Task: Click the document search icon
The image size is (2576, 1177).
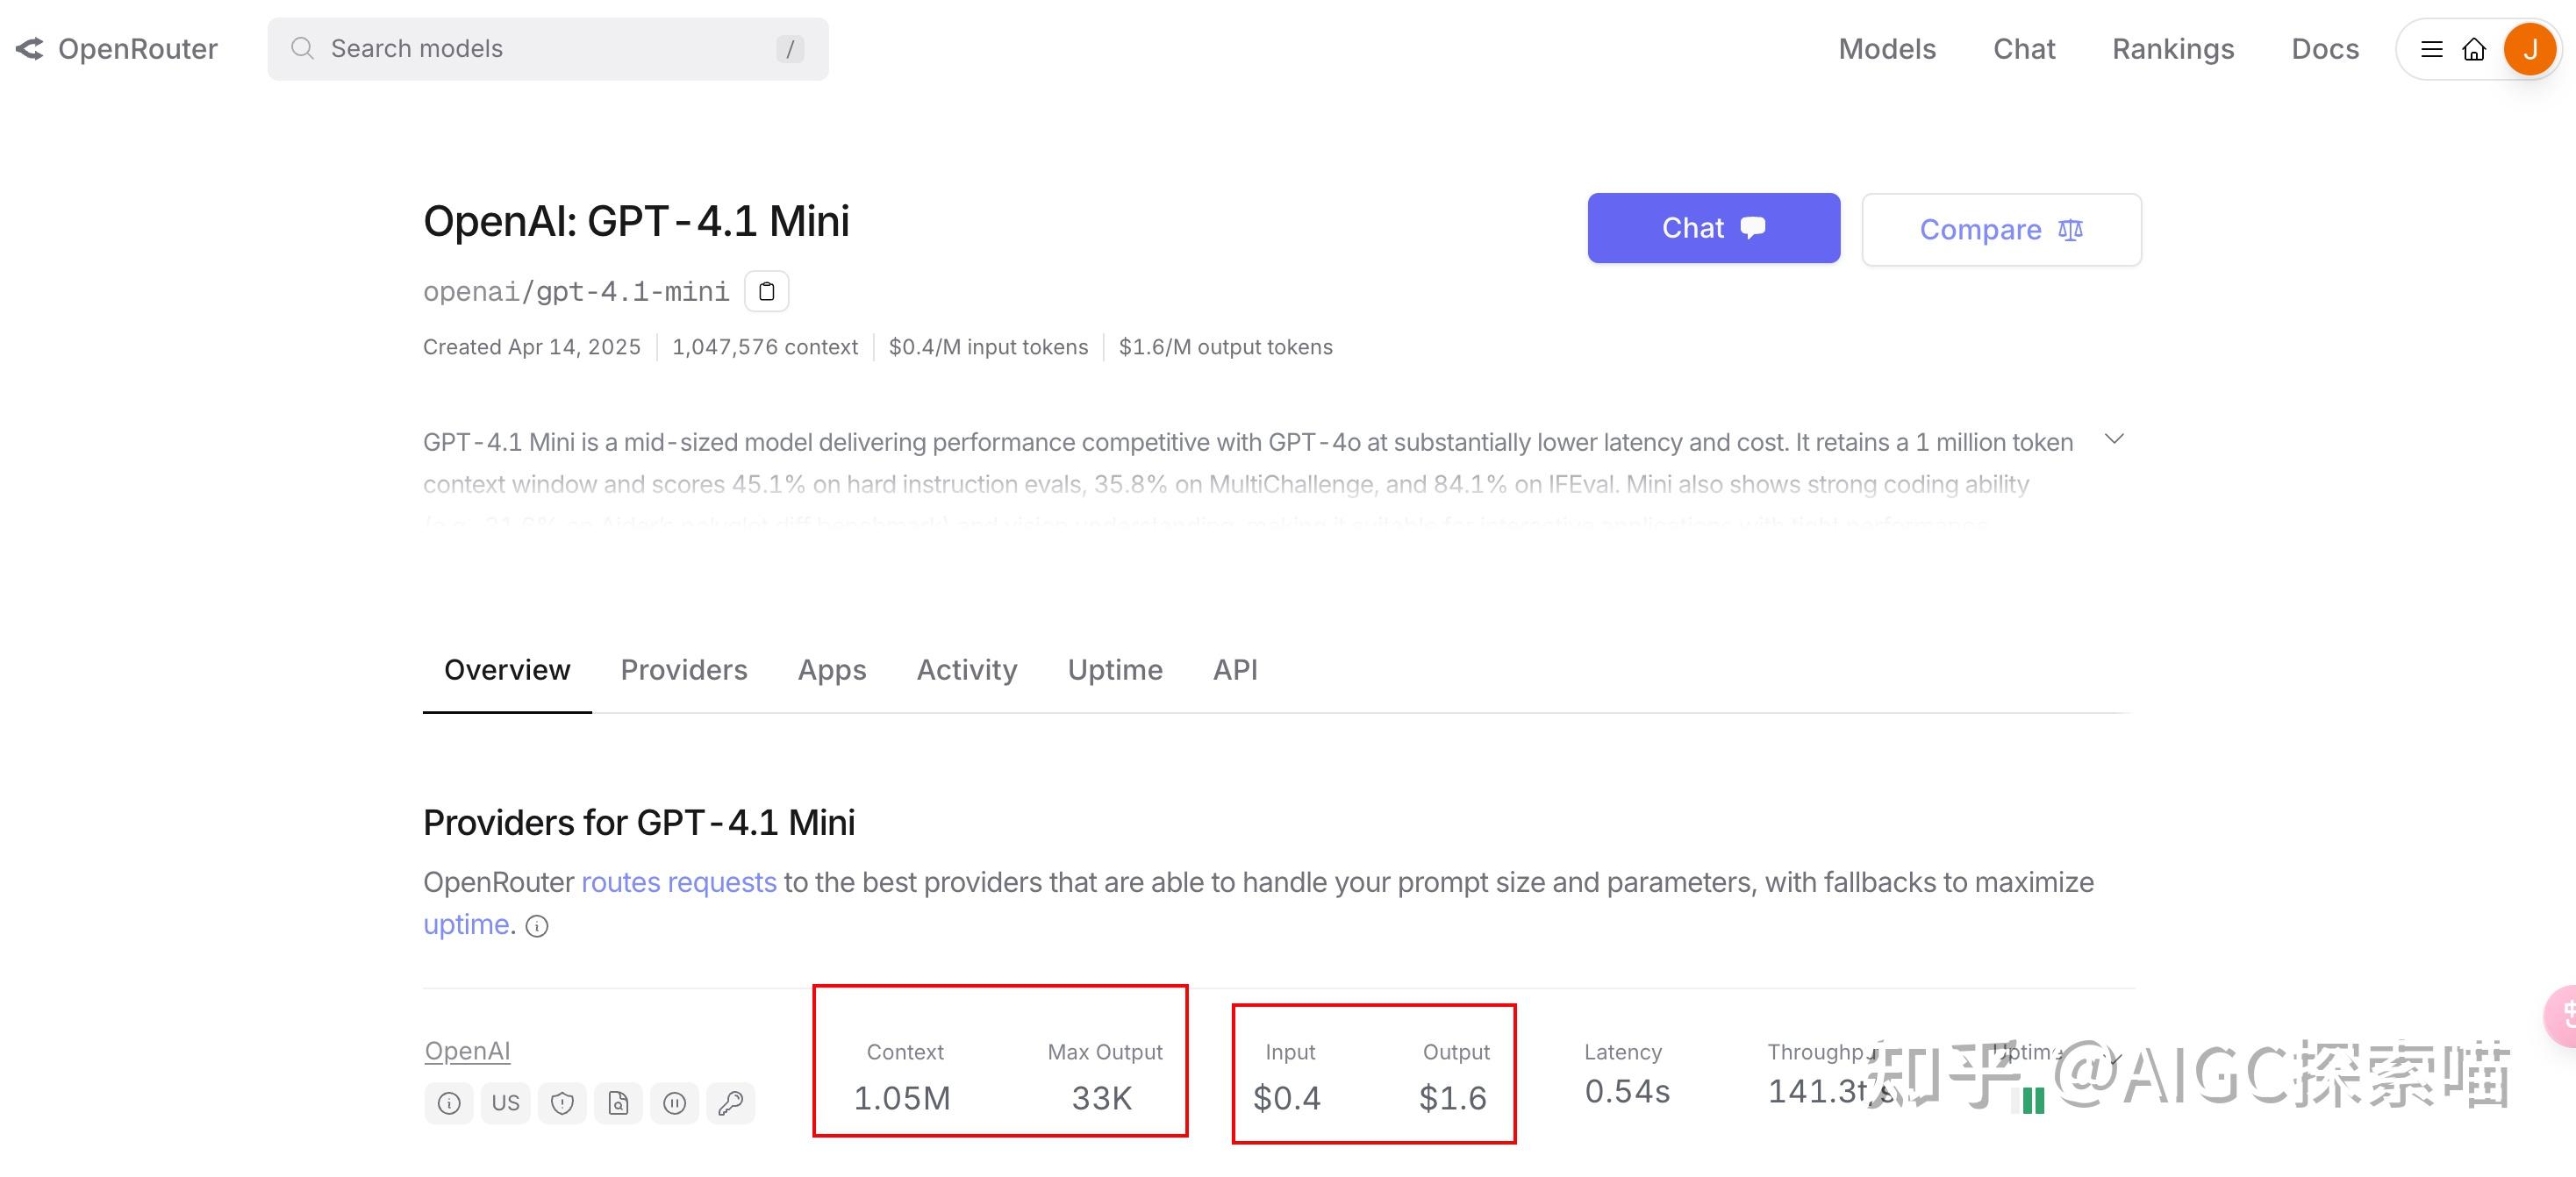Action: click(x=618, y=1102)
